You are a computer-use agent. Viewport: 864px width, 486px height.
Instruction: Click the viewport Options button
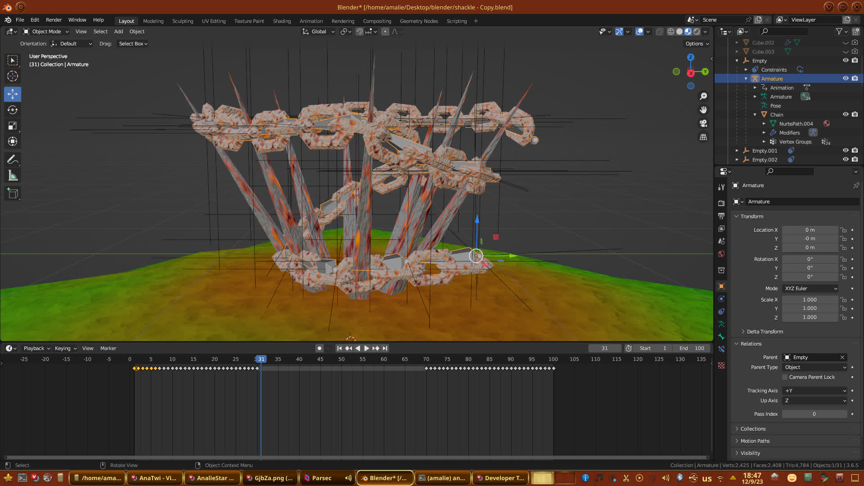697,44
